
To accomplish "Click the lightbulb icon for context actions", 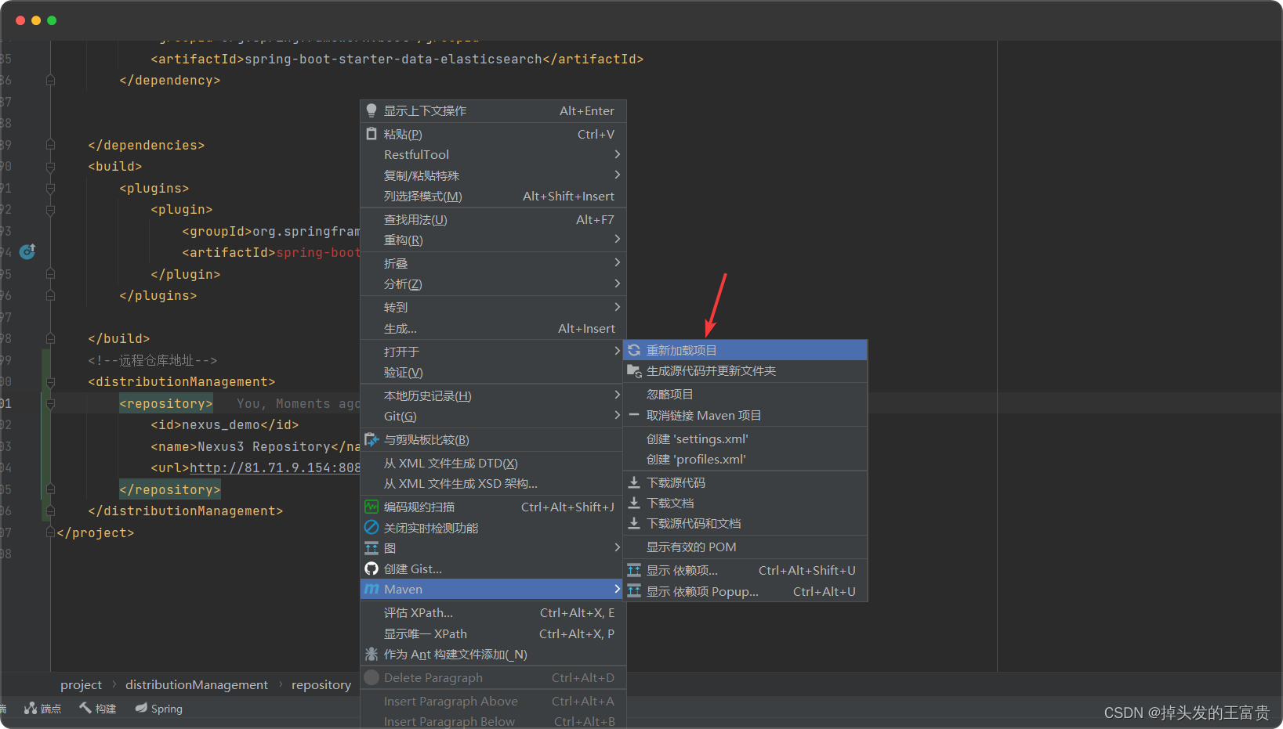I will 371,110.
